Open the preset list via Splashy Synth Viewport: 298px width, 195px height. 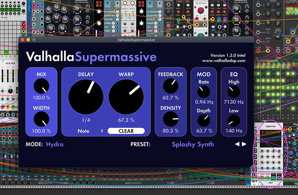click(193, 144)
